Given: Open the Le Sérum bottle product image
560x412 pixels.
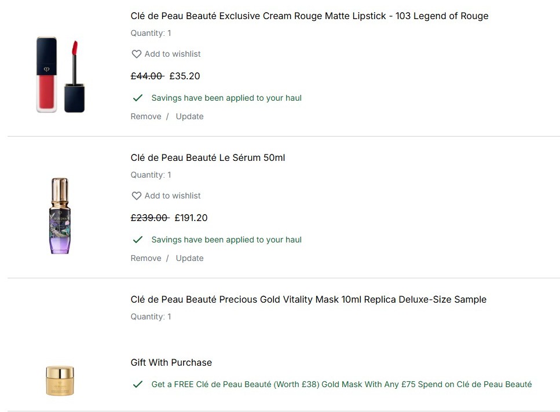Looking at the screenshot, I should tap(60, 216).
